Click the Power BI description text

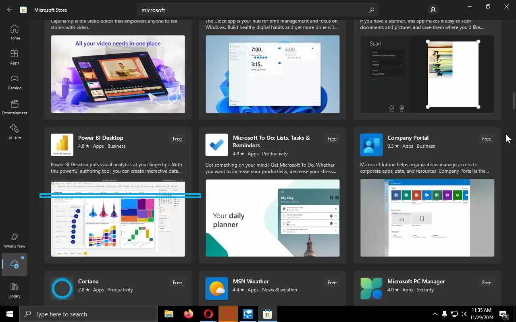117,167
